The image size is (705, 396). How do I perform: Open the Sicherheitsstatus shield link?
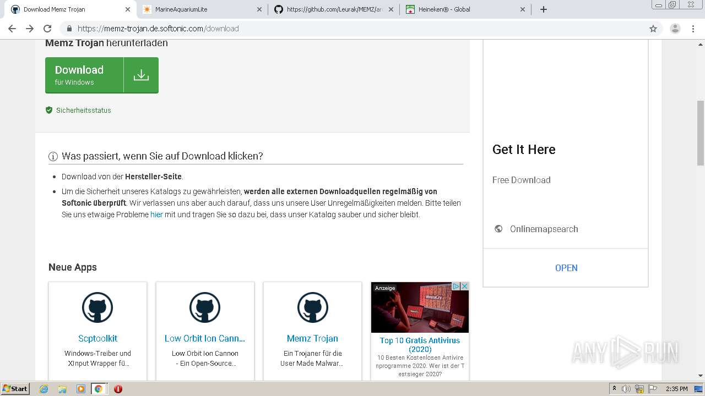78,110
